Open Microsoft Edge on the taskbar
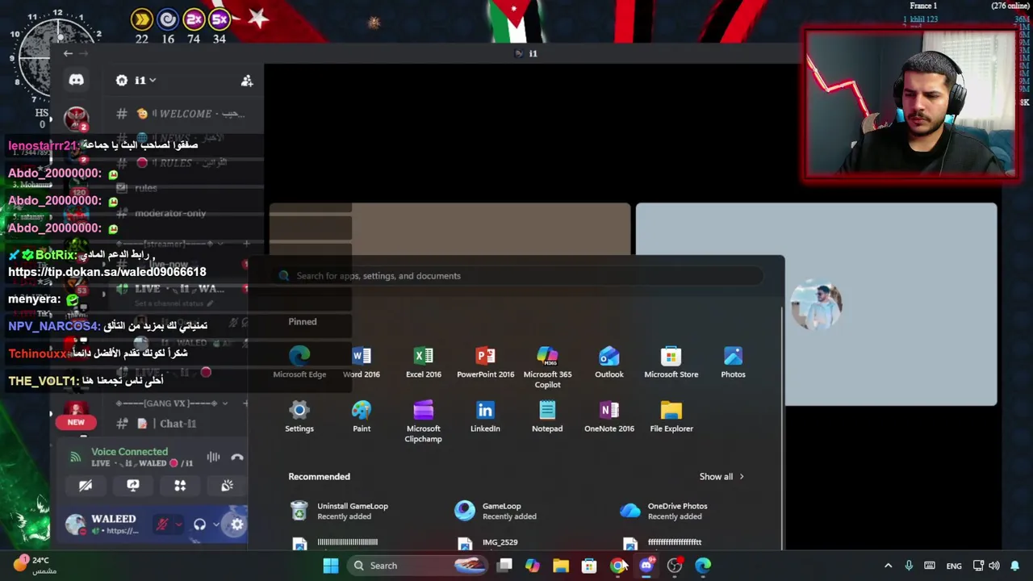Viewport: 1033px width, 581px height. 703,566
